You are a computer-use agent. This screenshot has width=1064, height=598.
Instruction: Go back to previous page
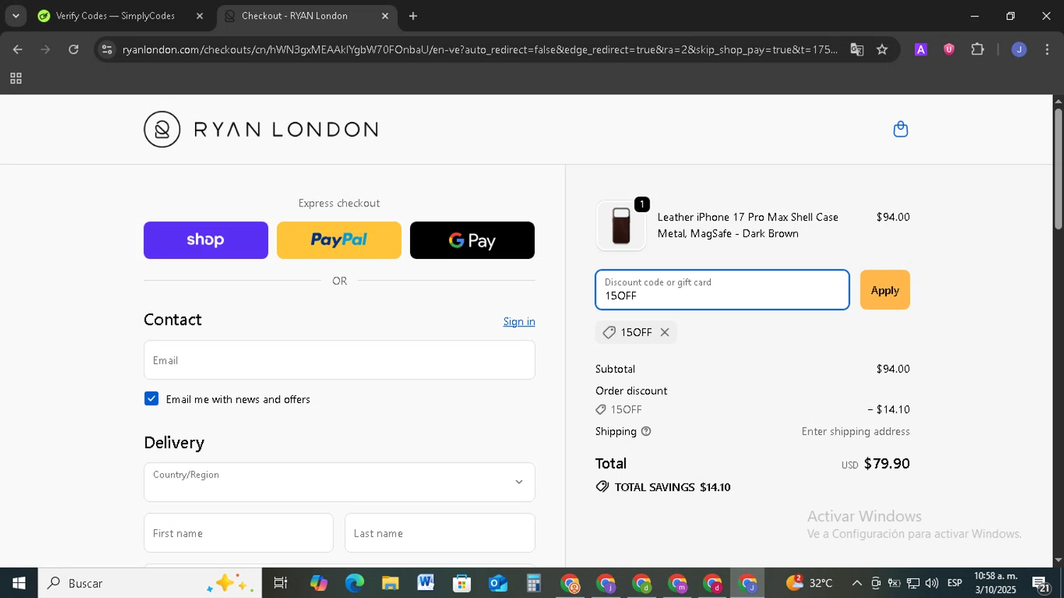click(x=18, y=50)
